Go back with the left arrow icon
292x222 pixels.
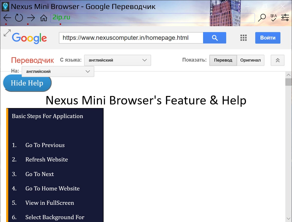(x=7, y=18)
